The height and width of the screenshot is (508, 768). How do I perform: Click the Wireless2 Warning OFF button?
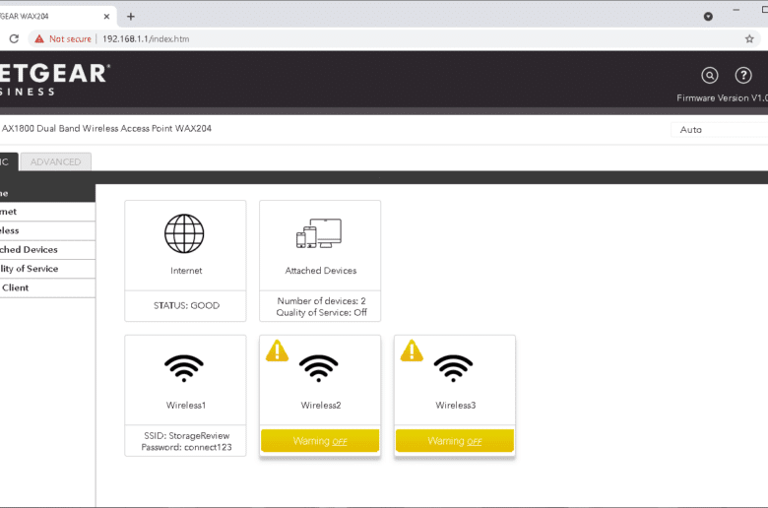(320, 441)
